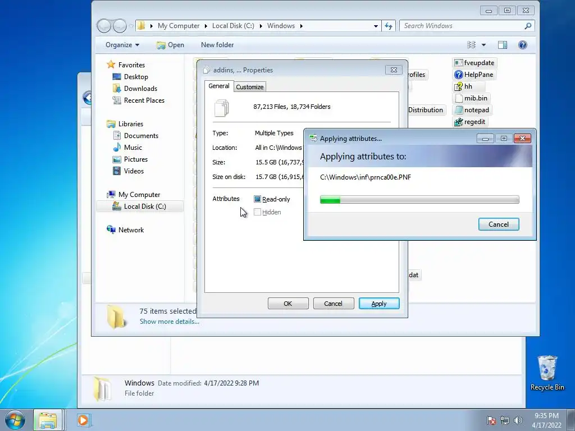Close the addins Properties dialog
The width and height of the screenshot is (575, 431).
tap(394, 70)
